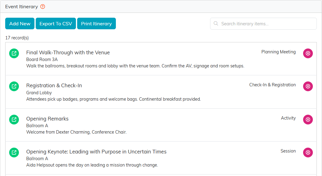Click the Attendees pick up badges description
The height and width of the screenshot is (176, 322).
tap(113, 99)
